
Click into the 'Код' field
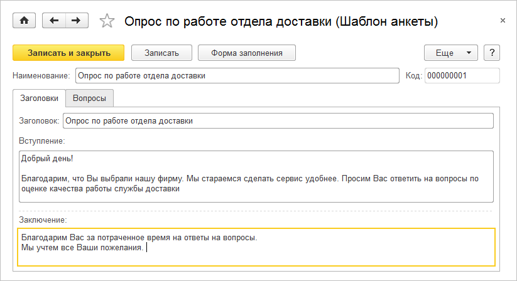[462, 76]
